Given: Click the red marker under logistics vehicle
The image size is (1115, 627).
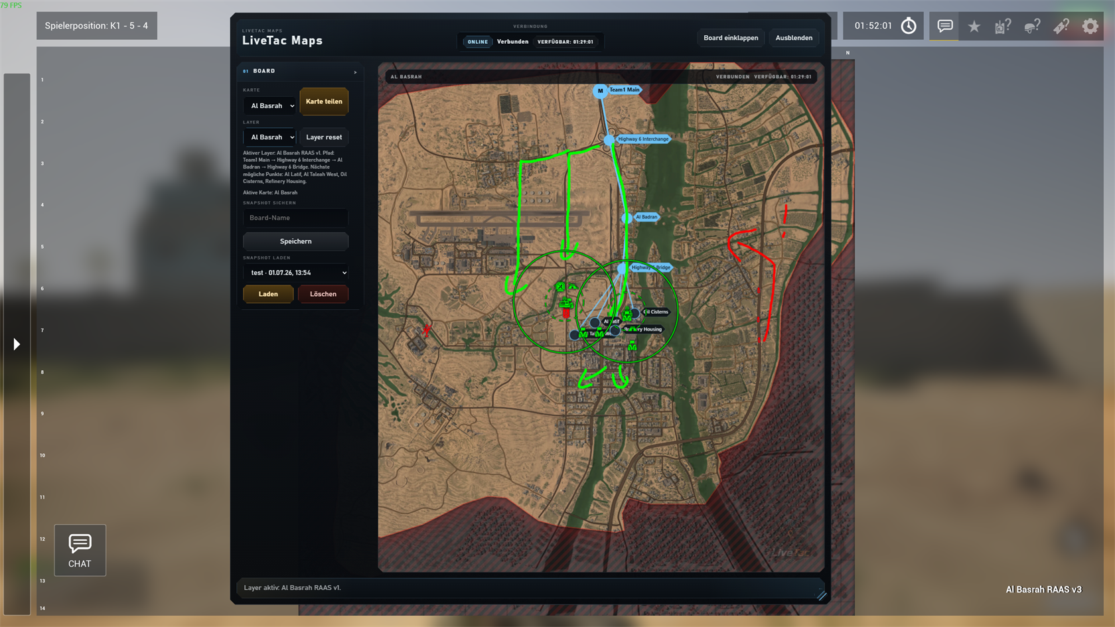Looking at the screenshot, I should (565, 313).
